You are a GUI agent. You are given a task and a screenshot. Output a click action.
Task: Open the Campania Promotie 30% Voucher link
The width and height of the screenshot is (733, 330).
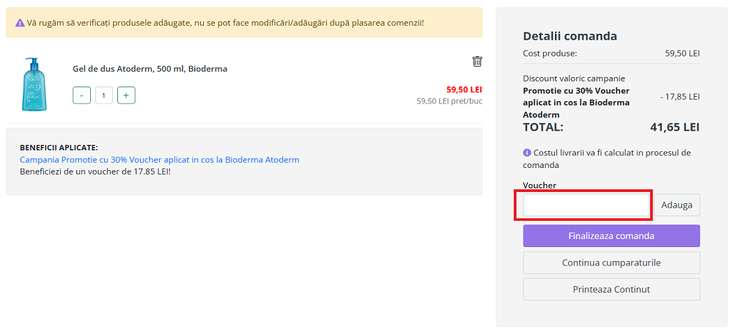coord(160,159)
